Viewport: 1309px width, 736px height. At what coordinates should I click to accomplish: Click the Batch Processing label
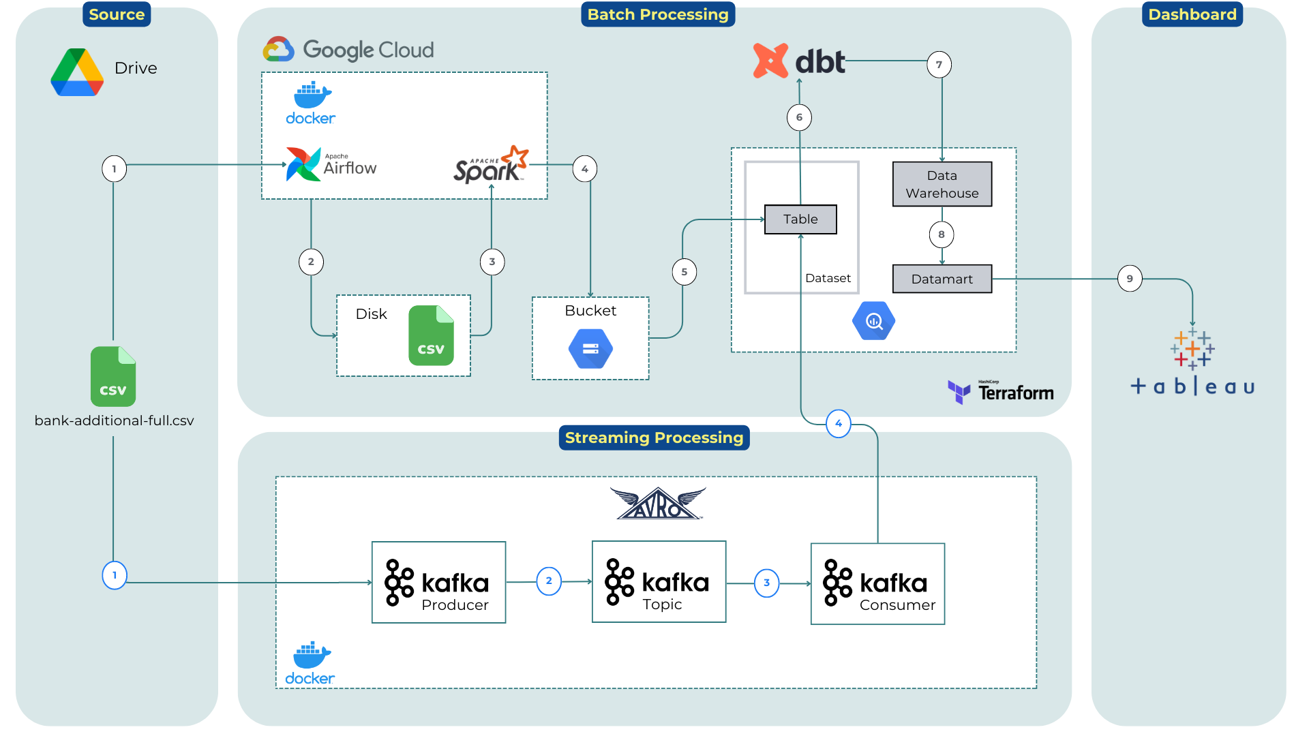tap(658, 14)
